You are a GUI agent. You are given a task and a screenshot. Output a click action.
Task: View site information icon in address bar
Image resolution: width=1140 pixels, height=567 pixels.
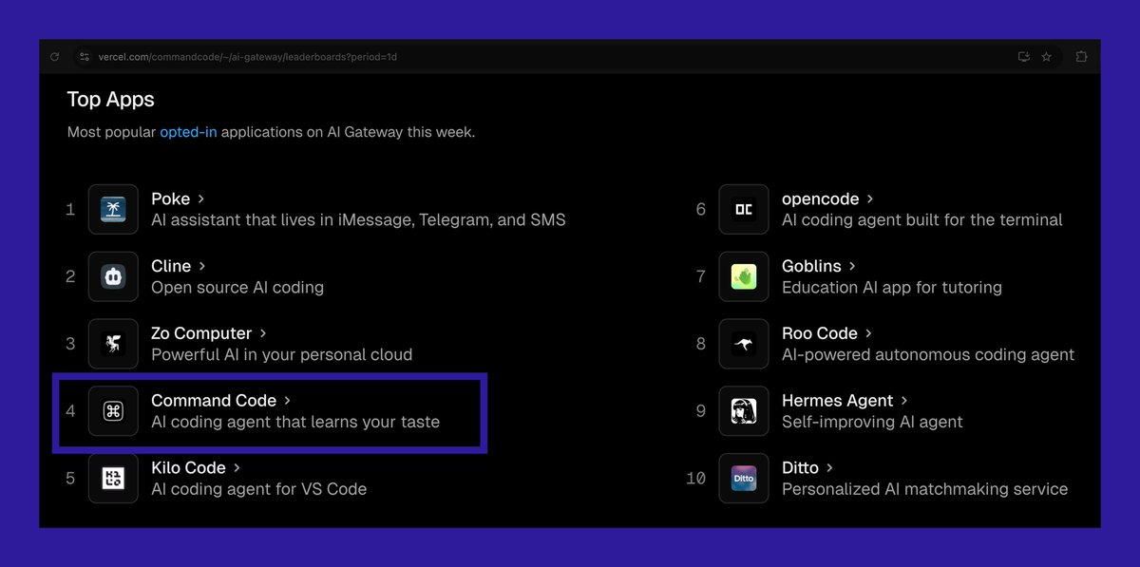84,57
